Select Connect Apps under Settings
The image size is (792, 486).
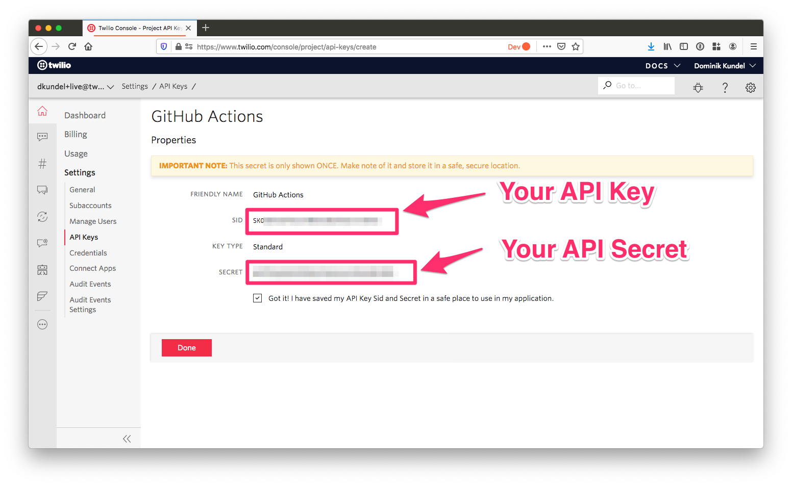point(93,268)
